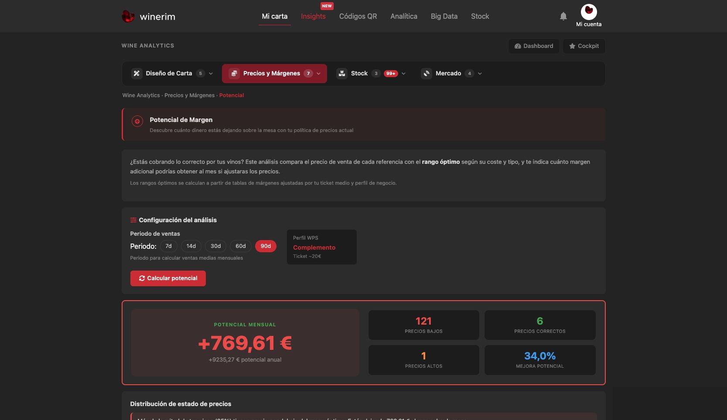
Task: Click the Stock boxes icon
Action: (x=342, y=73)
